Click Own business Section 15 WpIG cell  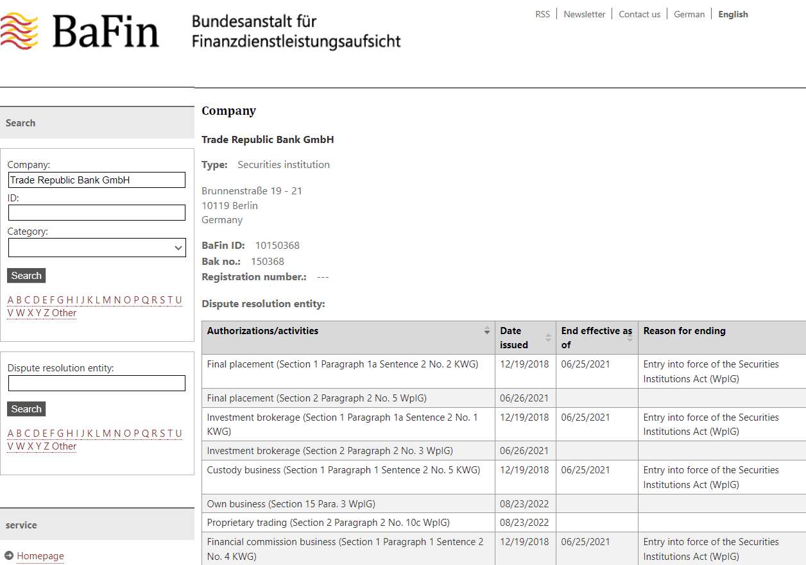coord(348,504)
